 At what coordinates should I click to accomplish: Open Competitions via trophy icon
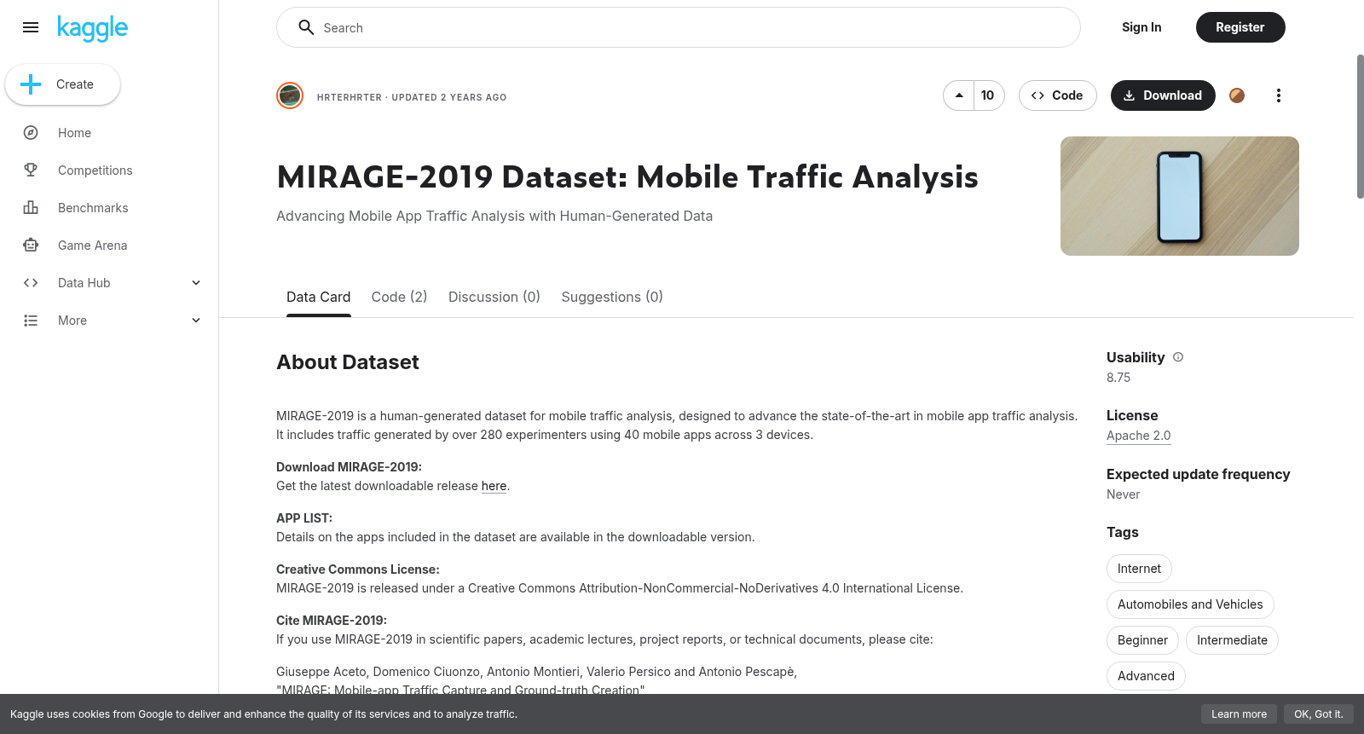[31, 170]
